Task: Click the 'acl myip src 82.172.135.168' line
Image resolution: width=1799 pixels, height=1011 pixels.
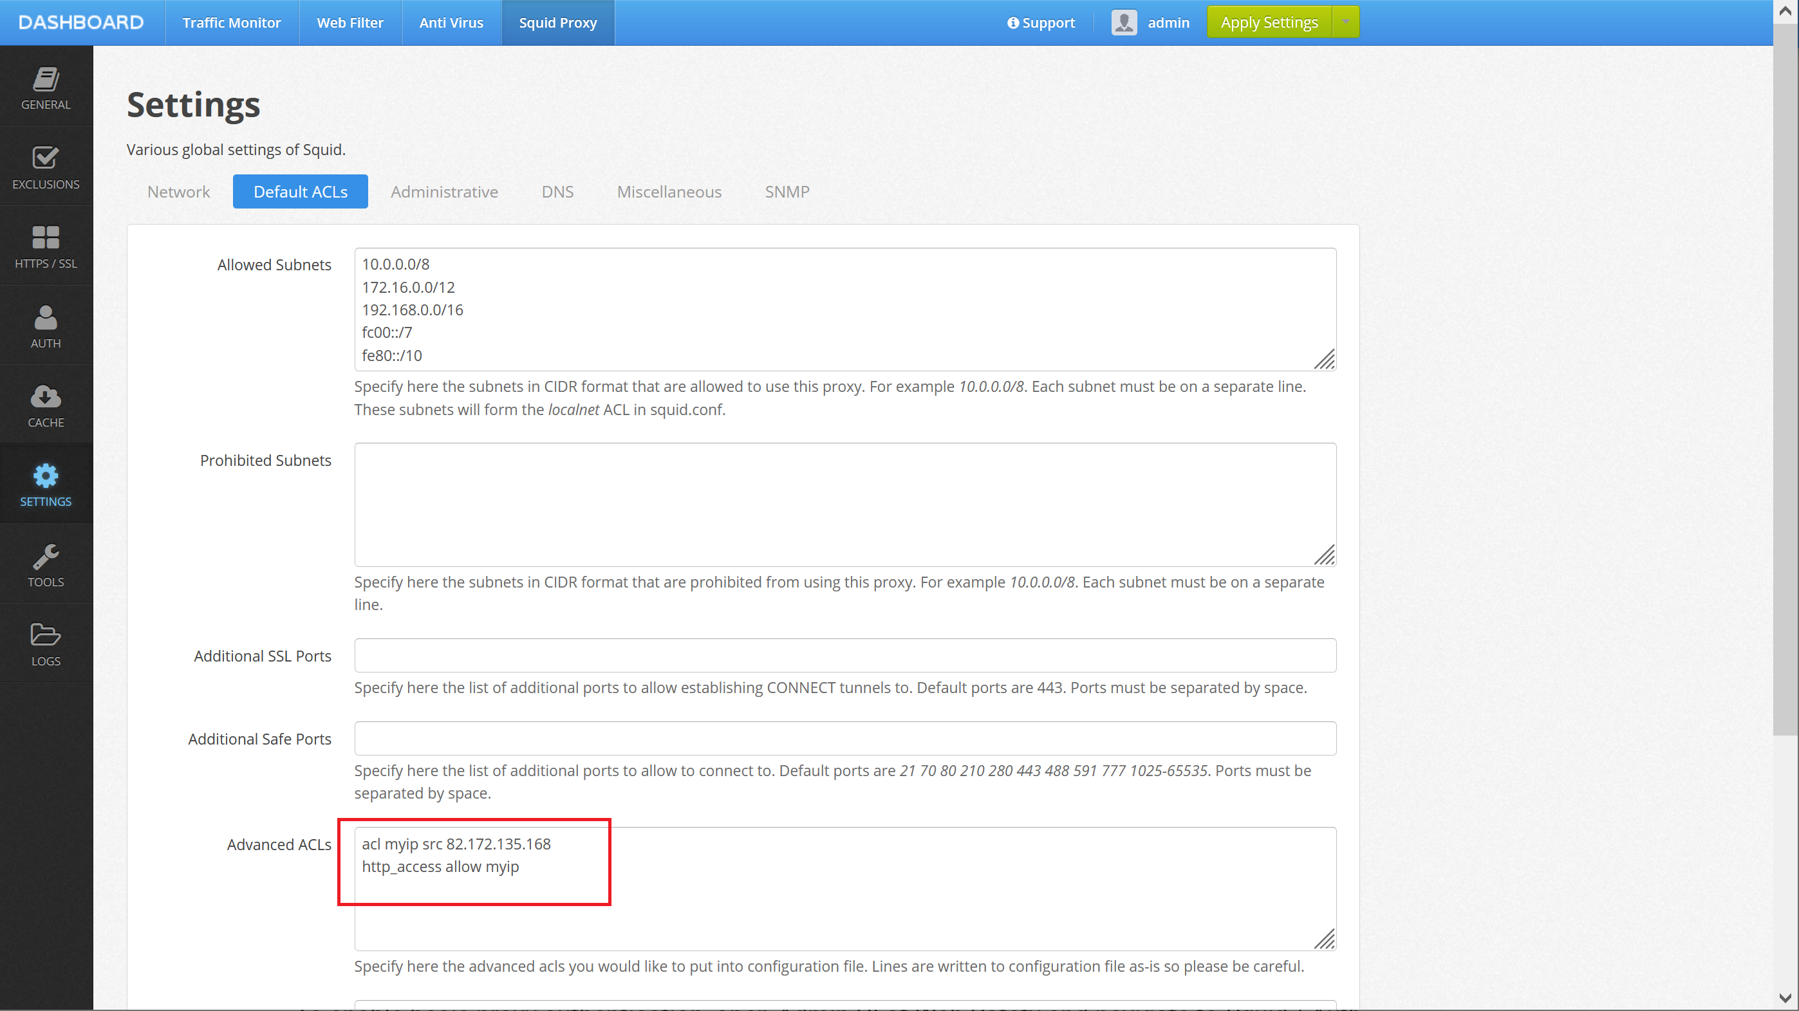Action: 456,844
